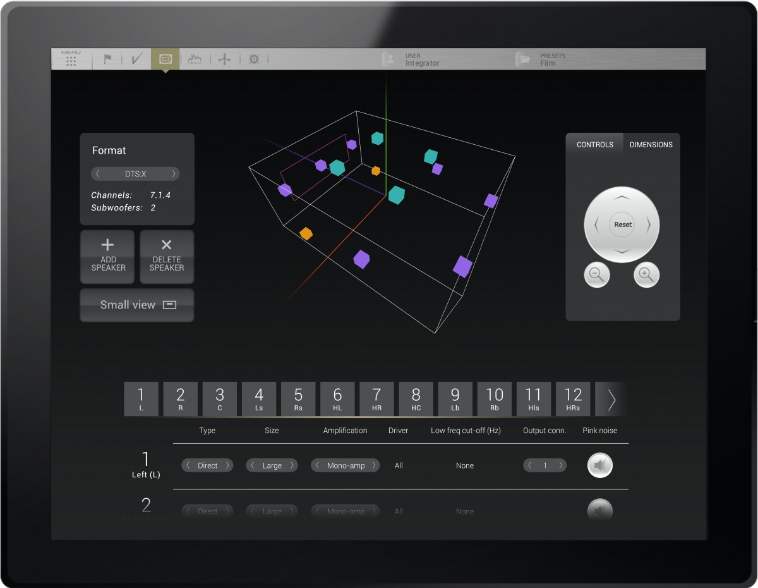Click the Add Speaker button

point(108,256)
